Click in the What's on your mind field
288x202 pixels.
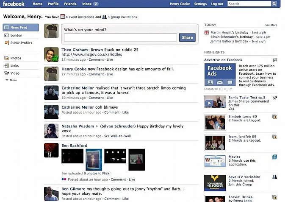pos(120,37)
